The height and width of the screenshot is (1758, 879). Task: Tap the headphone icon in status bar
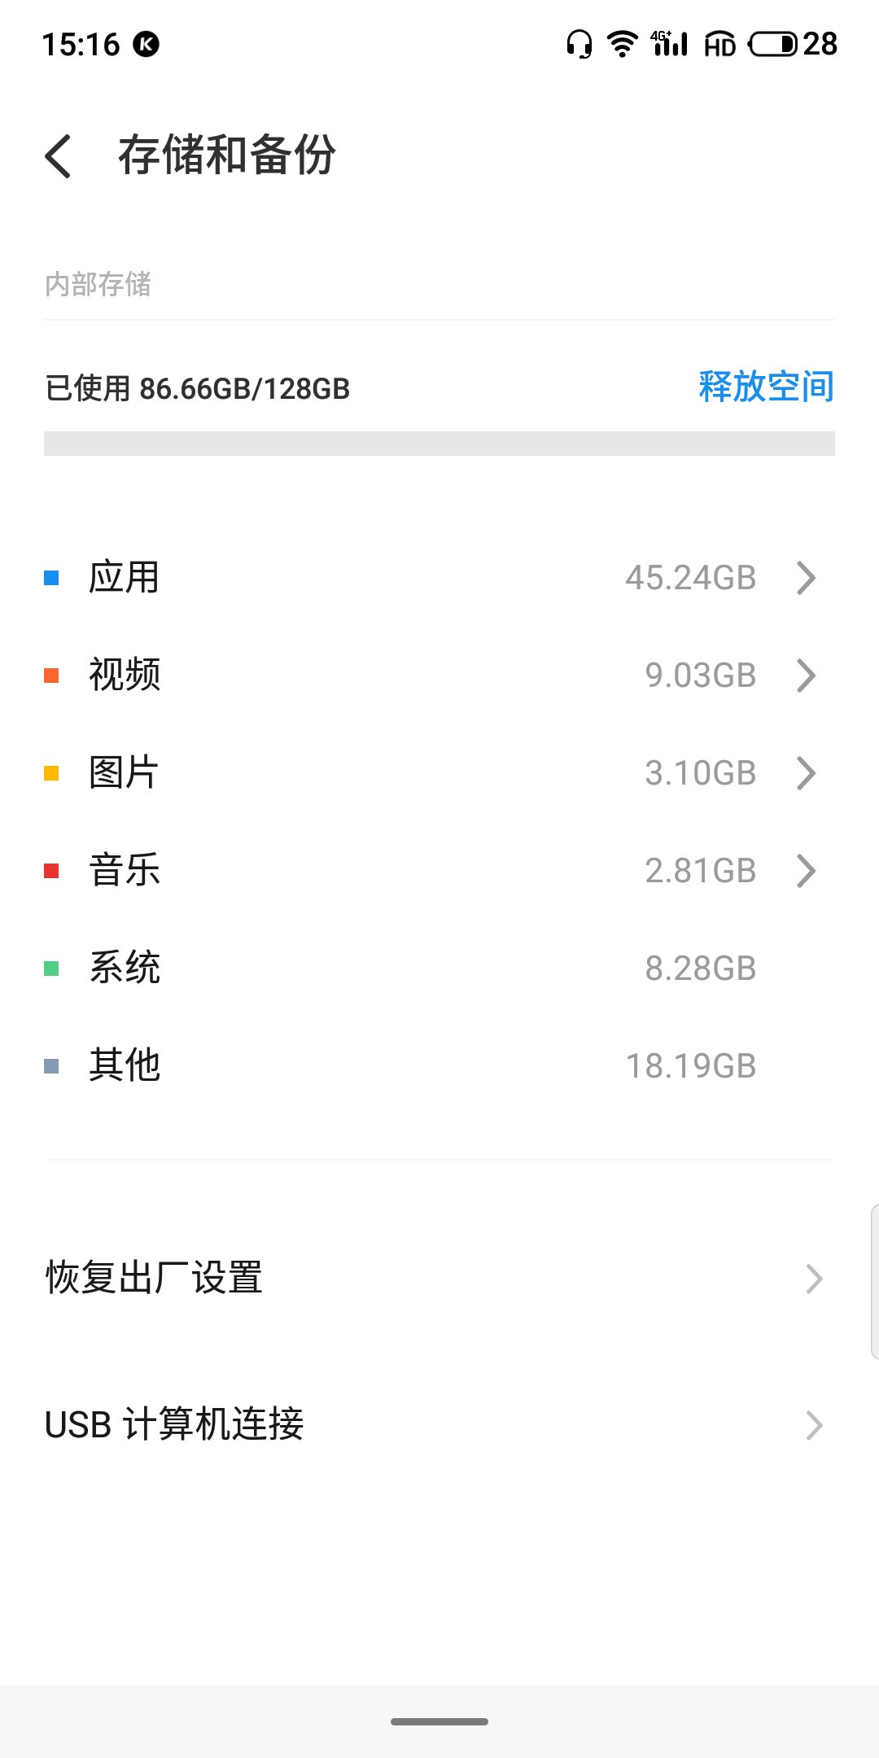[579, 44]
